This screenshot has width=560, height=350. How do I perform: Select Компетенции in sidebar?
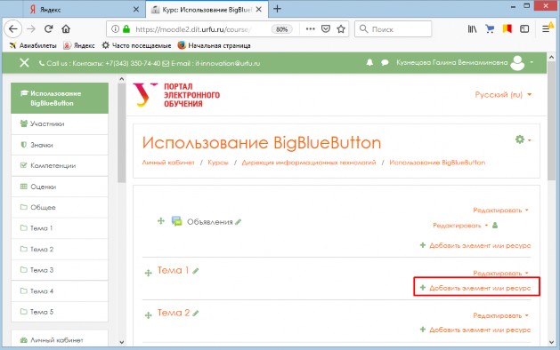pyautogui.click(x=60, y=166)
